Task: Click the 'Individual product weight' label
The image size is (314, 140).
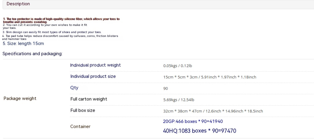Action: coord(95,65)
